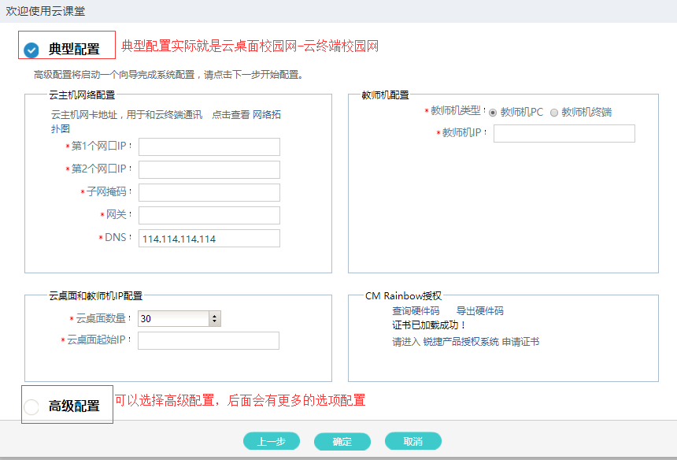Open the 锐捷产品授权系统 link

[x=461, y=342]
